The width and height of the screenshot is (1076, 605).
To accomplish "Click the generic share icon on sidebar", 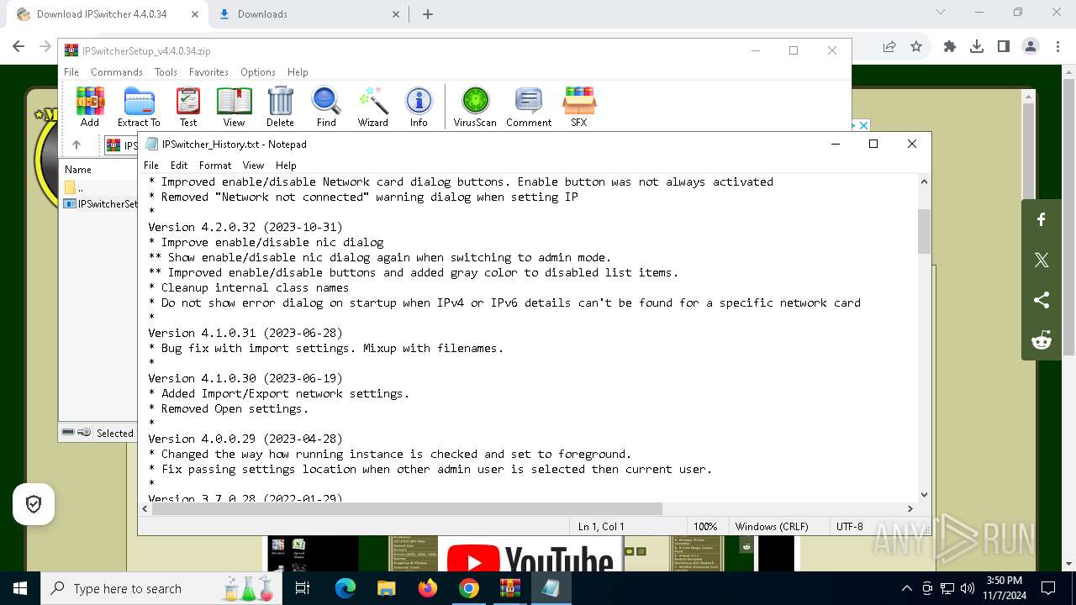I will [x=1042, y=300].
